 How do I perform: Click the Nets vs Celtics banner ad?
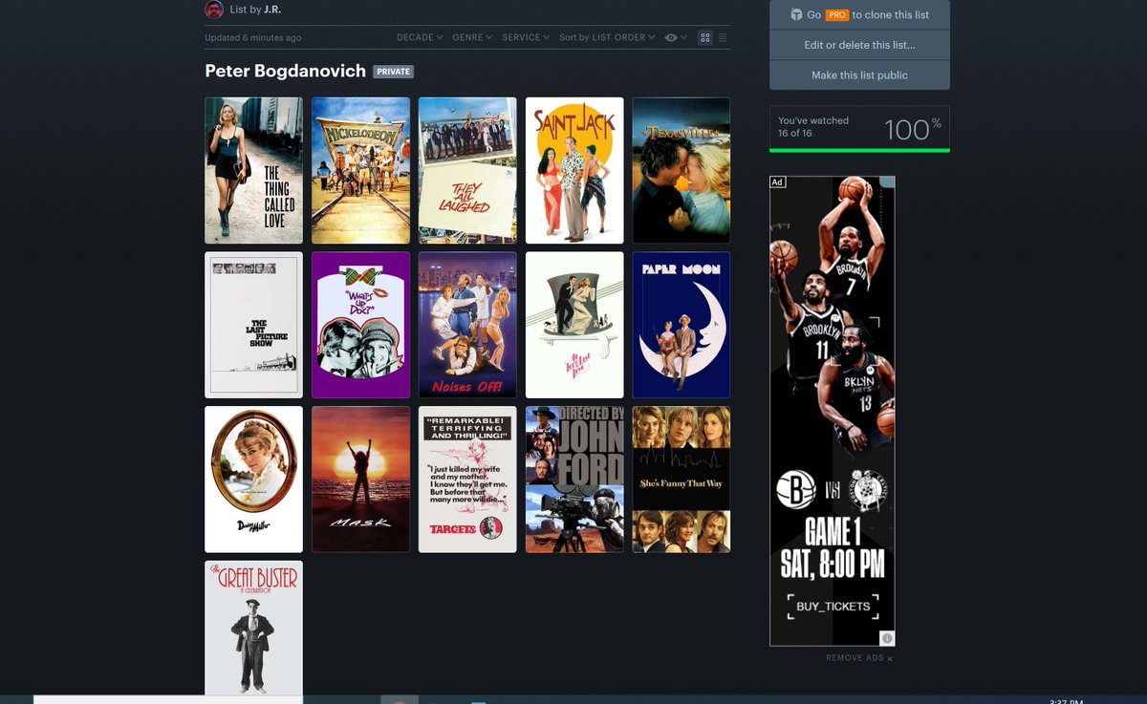[833, 411]
